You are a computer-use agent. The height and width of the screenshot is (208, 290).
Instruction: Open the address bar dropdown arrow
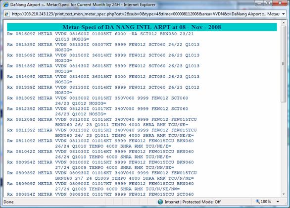tap(284, 14)
